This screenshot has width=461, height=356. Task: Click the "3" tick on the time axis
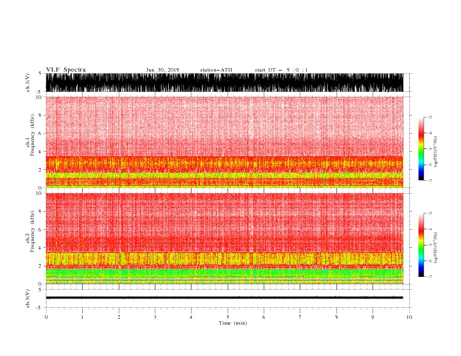tap(155, 317)
